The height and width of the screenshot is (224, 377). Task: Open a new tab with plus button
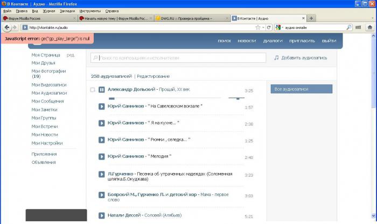311,18
